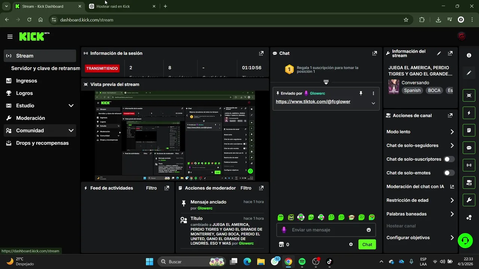The height and width of the screenshot is (269, 479).
Task: Insert the angry hulk emote
Action: [291, 217]
